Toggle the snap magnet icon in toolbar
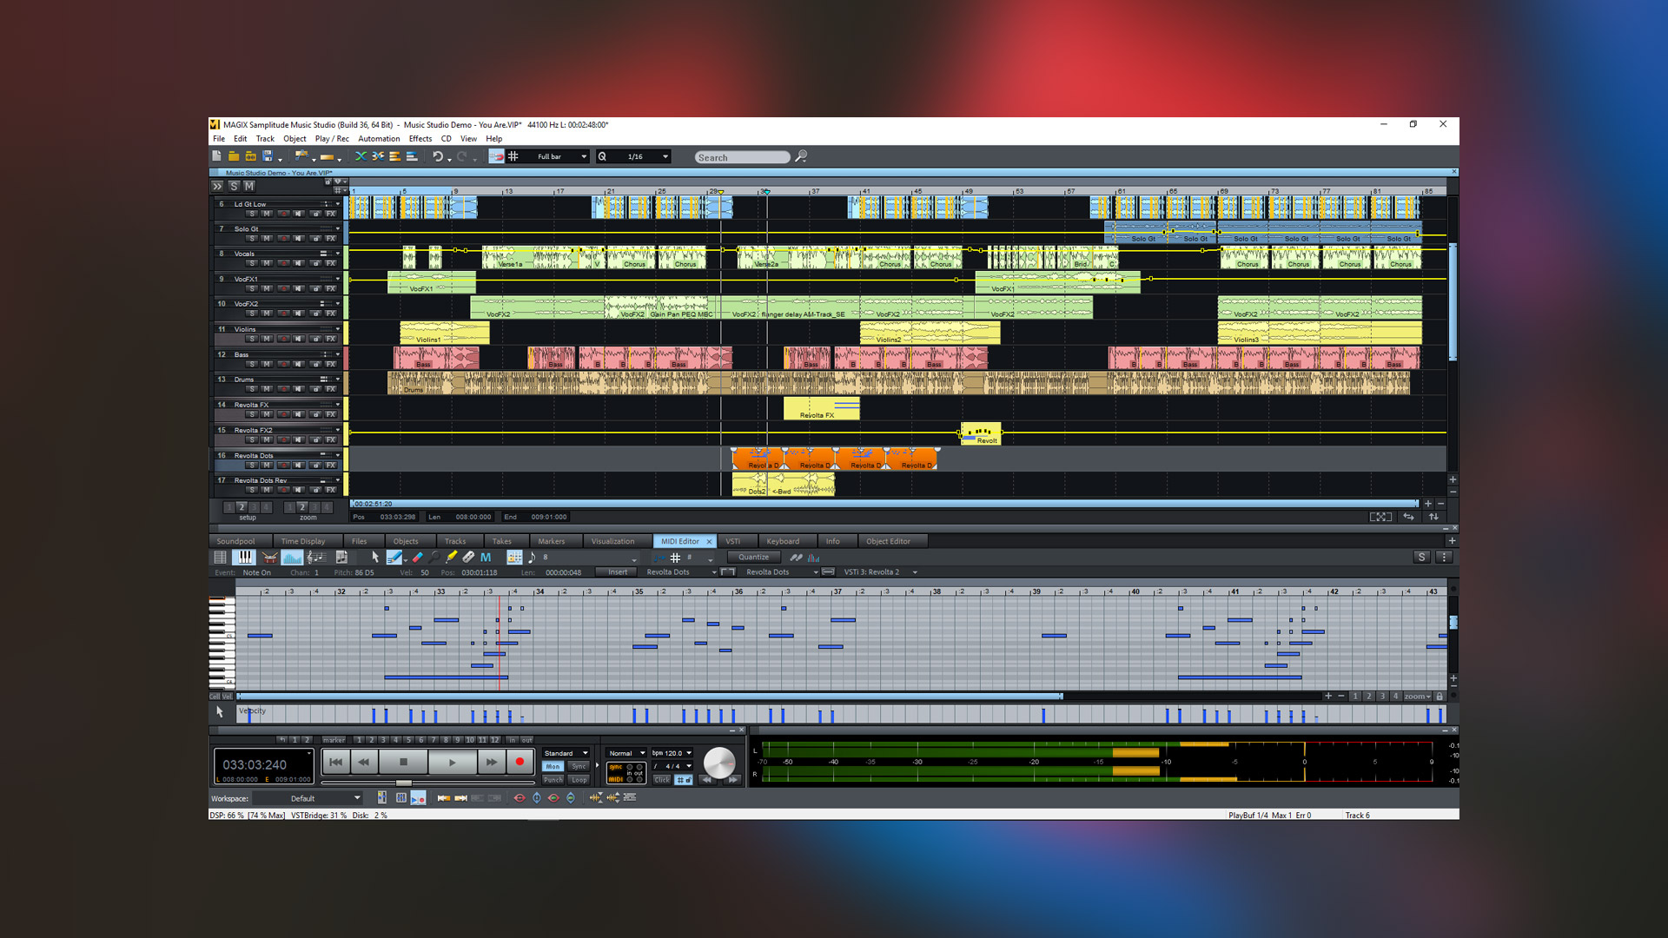1668x938 pixels. pos(497,157)
